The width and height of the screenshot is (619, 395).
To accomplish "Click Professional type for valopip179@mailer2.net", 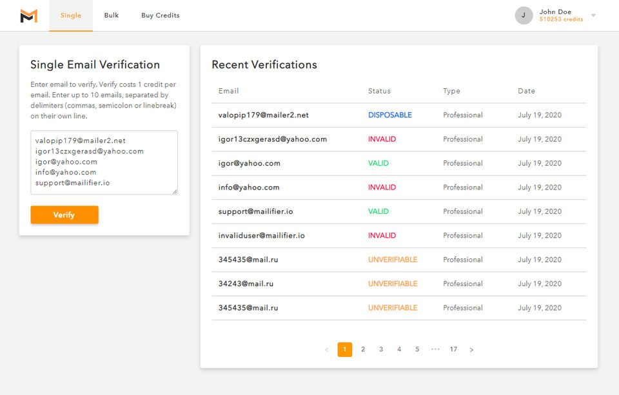I will 463,115.
